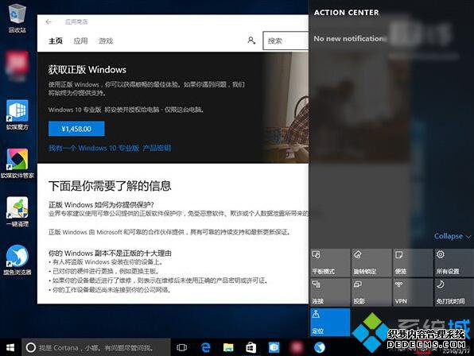The width and height of the screenshot is (474, 356).
Task: Open the blue globe browser taskbar icon
Action: pos(319,347)
